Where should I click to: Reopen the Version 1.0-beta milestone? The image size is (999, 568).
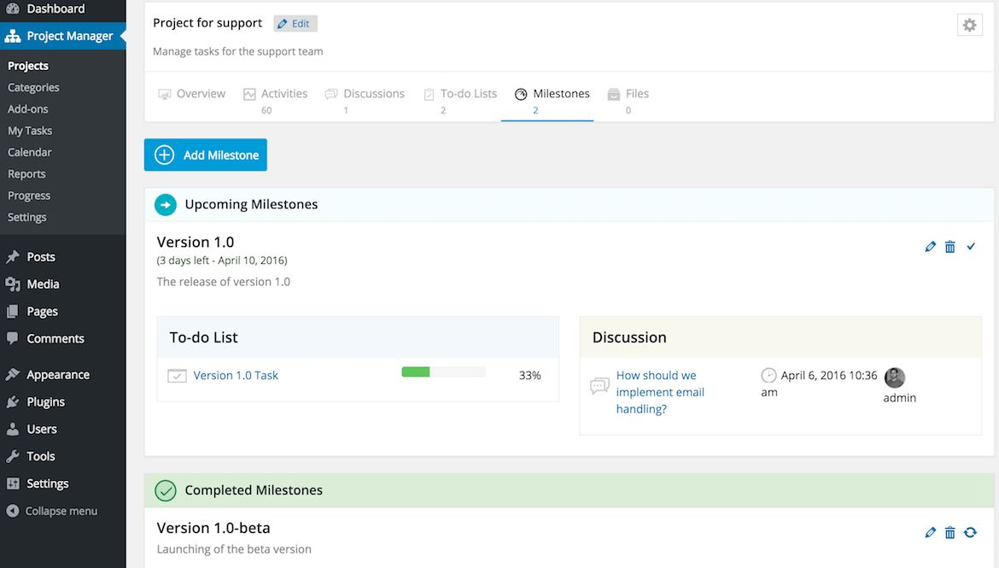(971, 533)
